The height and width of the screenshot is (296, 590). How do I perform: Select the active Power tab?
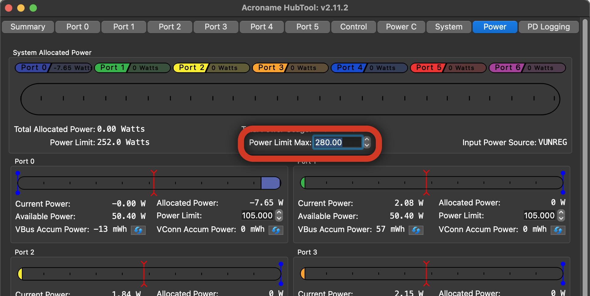pos(495,27)
